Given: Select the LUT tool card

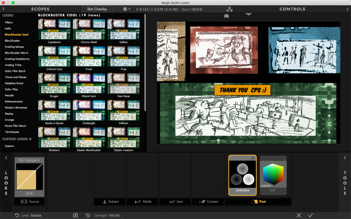Looking at the screenshot, I should click(x=273, y=175).
